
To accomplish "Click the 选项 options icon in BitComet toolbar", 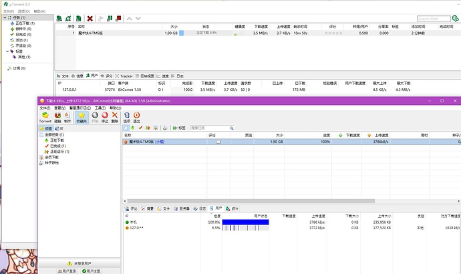I will (127, 118).
